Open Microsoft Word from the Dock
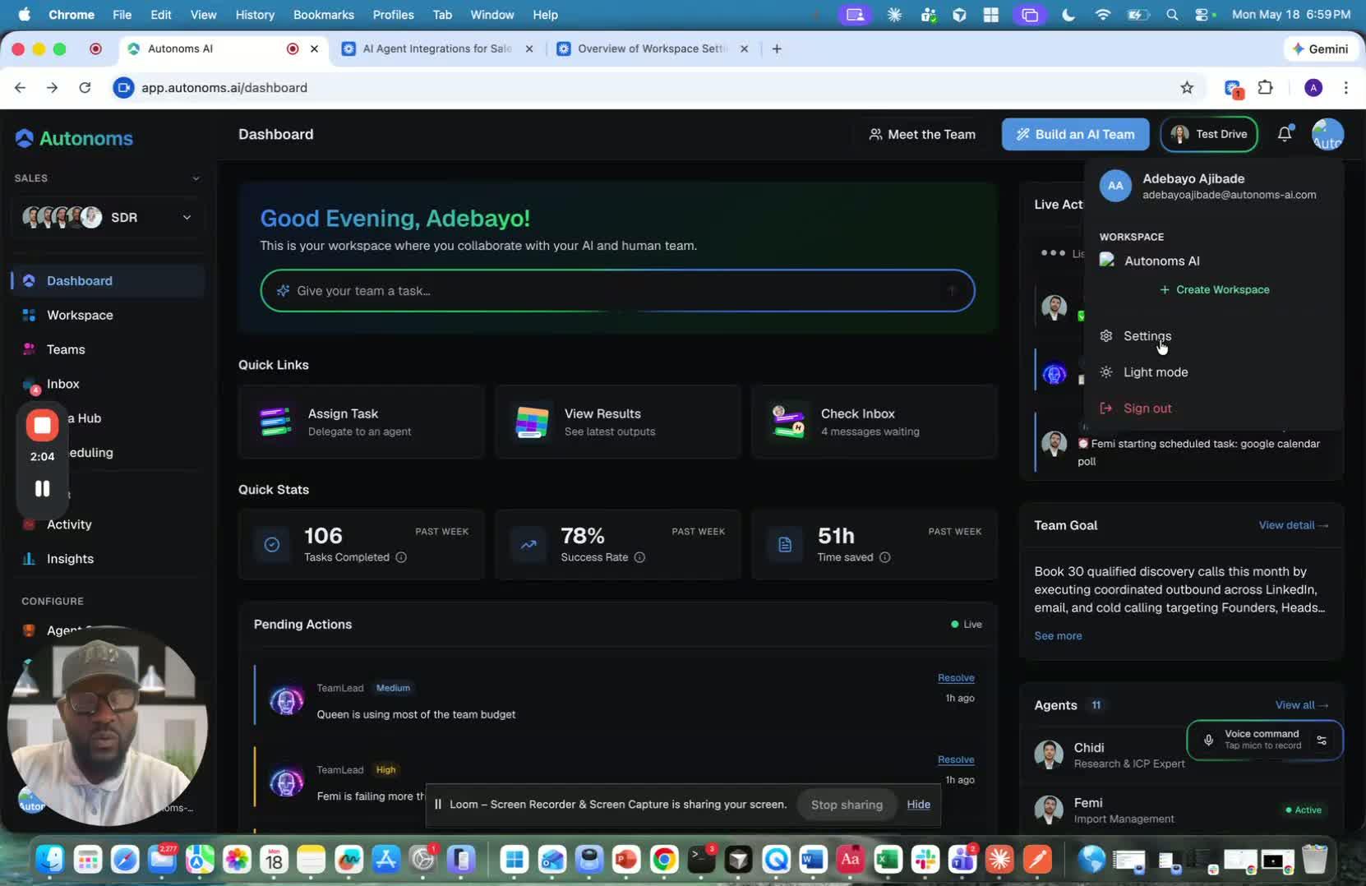 click(x=813, y=860)
